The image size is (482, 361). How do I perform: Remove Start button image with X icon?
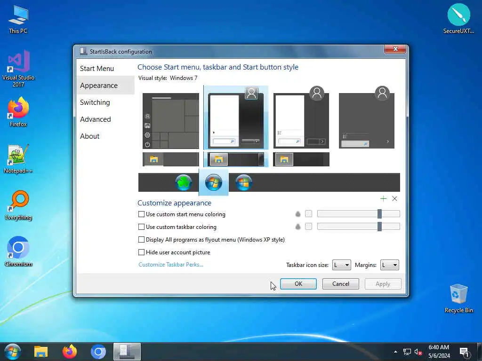click(394, 199)
